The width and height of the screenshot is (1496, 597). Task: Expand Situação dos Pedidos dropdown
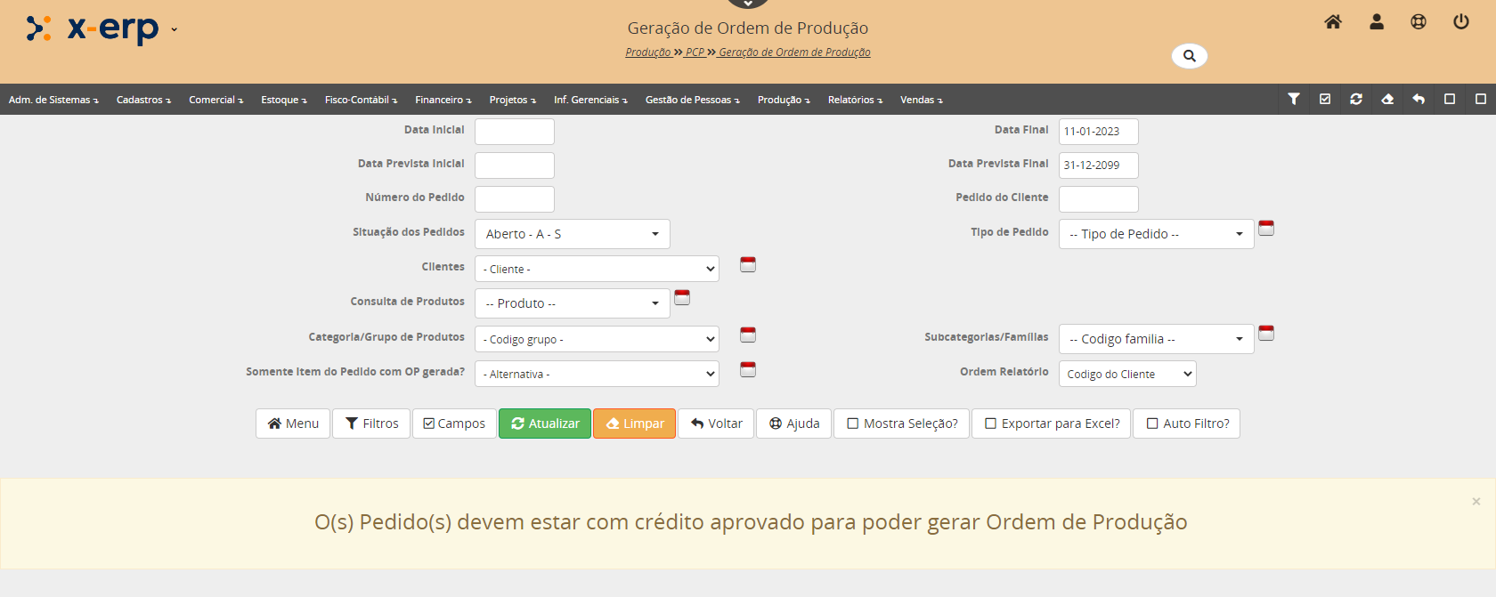(572, 234)
